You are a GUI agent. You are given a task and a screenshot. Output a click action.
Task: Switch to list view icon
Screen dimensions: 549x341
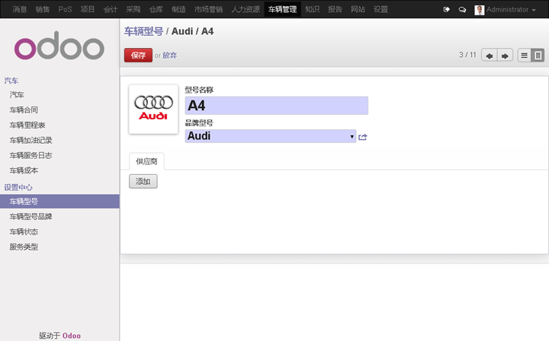click(524, 56)
